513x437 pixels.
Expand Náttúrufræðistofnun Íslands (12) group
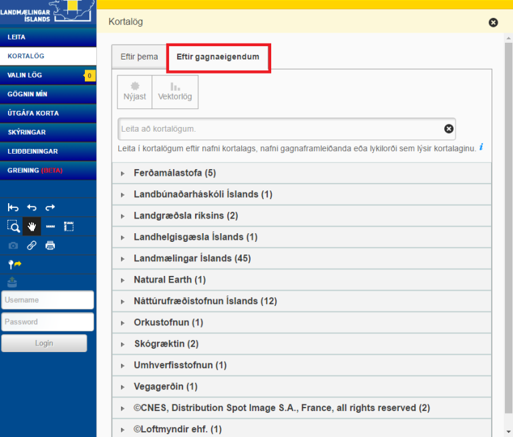[204, 301]
